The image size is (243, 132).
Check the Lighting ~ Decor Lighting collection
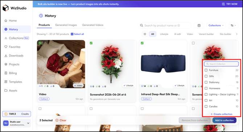click(x=206, y=94)
